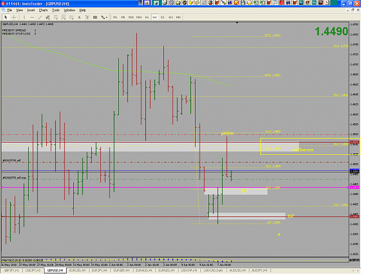The height and width of the screenshot is (274, 366).
Task: Switch chart to H1 timeframe
Action: coord(147,17)
